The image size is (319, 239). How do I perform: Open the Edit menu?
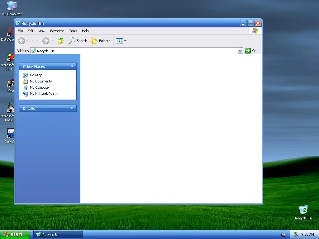coord(31,31)
